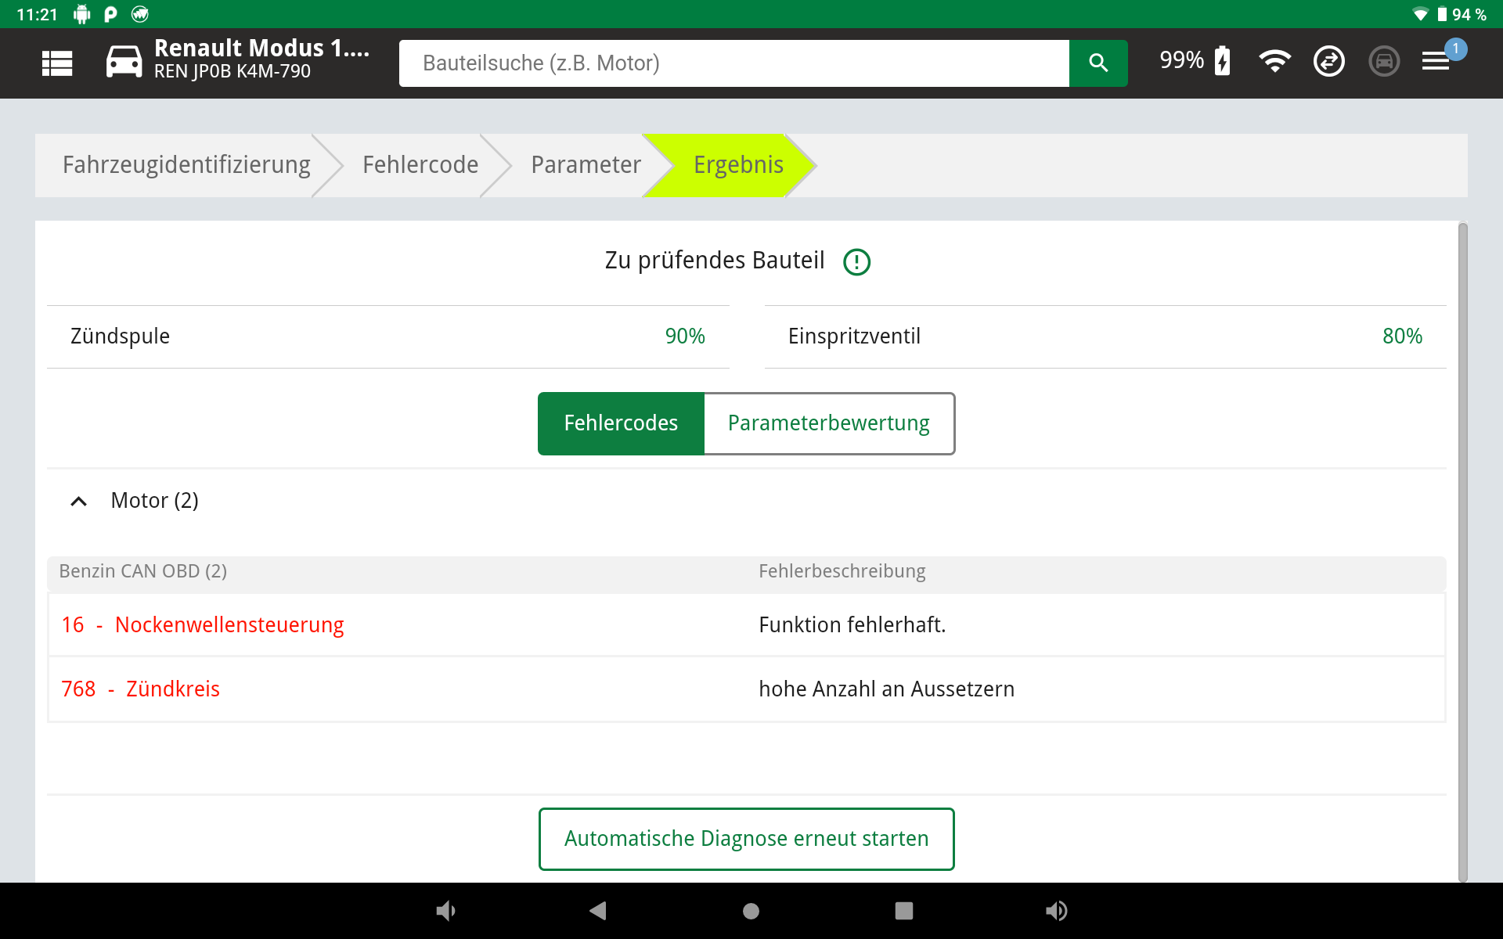The width and height of the screenshot is (1503, 939).
Task: Open hamburger menu with notification badge
Action: coord(1436,61)
